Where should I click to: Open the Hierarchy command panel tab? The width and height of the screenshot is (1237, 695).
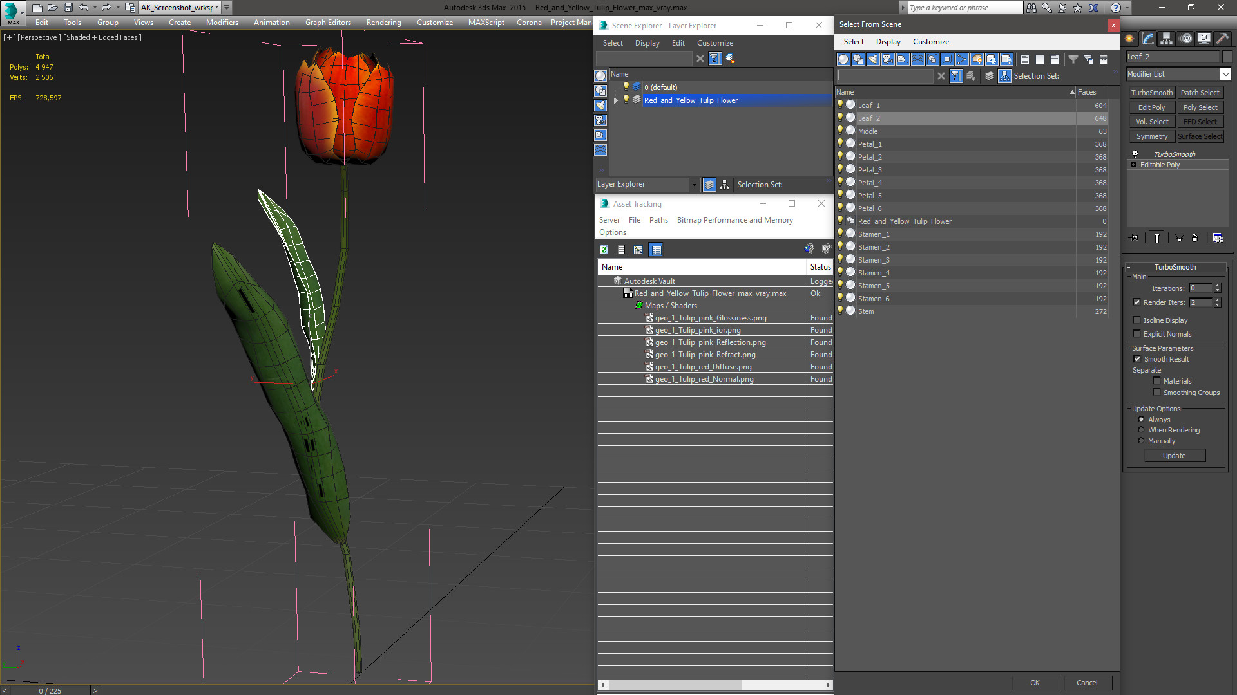point(1166,39)
